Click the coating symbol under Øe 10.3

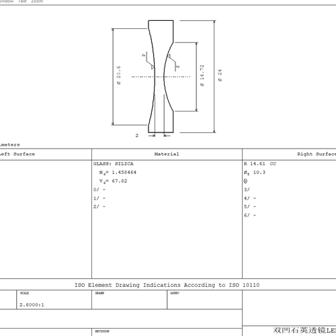(245, 181)
